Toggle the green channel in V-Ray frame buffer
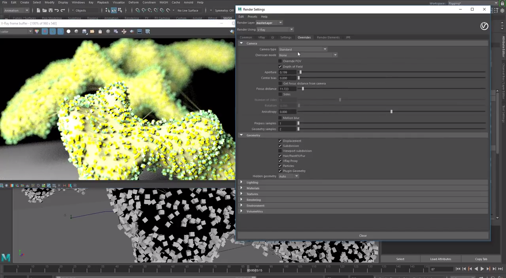Image resolution: width=506 pixels, height=278 pixels. coord(53,31)
